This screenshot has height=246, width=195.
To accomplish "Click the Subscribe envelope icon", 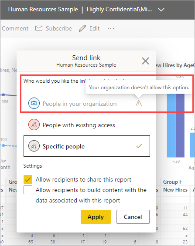I will [39, 28].
